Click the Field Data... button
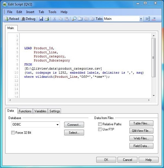Viewport: 164px width, 168px height. pyautogui.click(x=141, y=146)
